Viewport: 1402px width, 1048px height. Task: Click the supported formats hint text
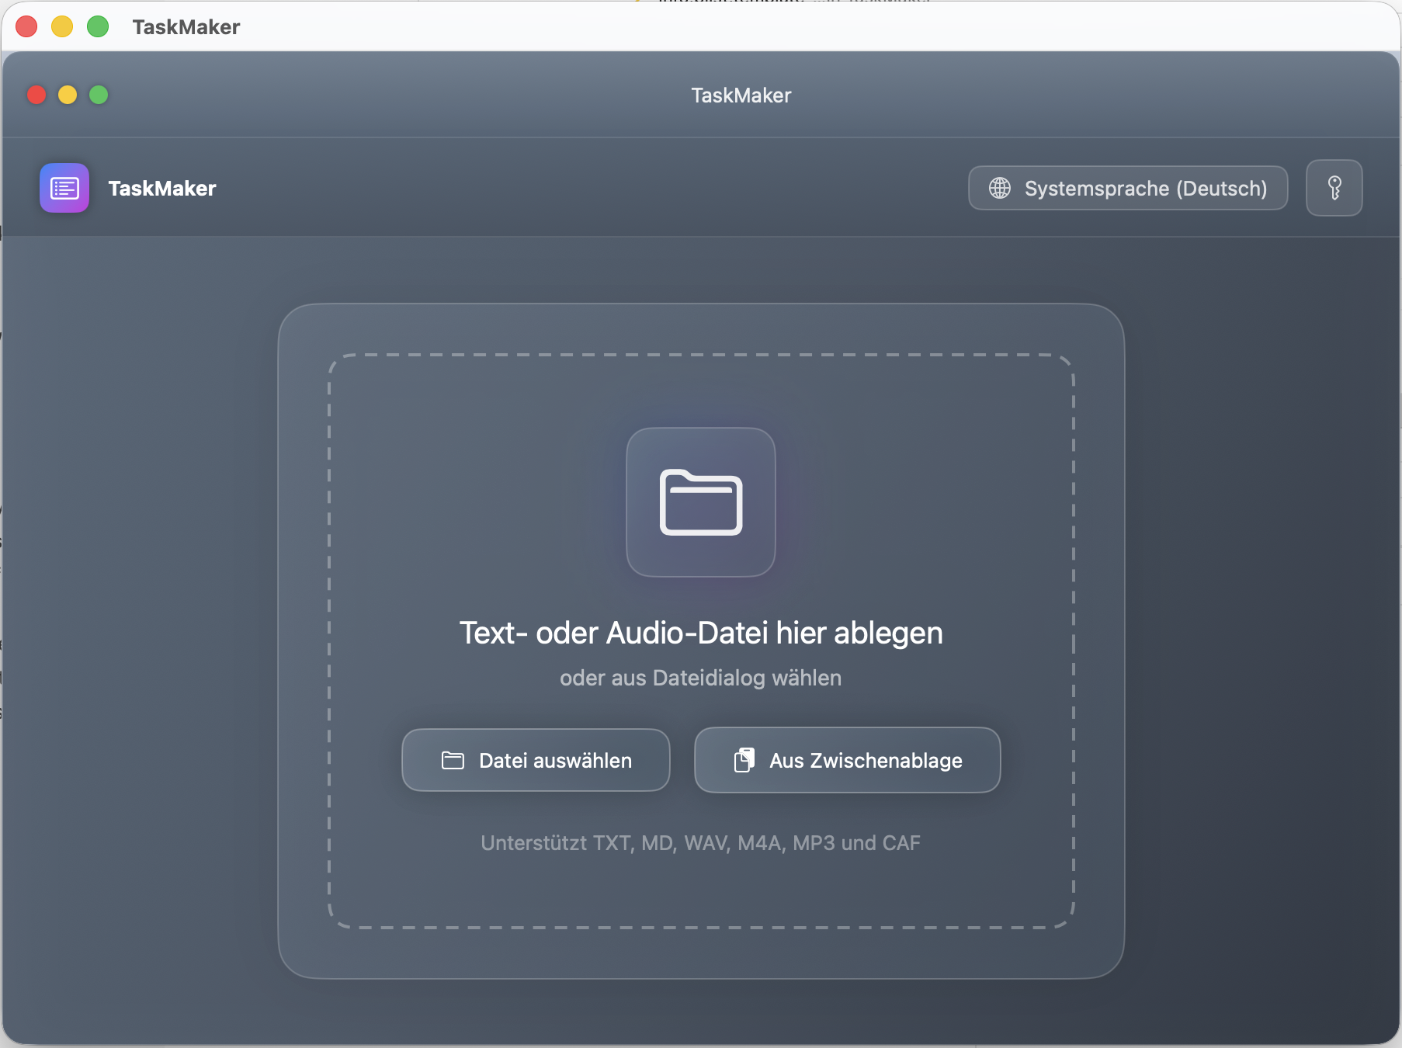pyautogui.click(x=700, y=843)
